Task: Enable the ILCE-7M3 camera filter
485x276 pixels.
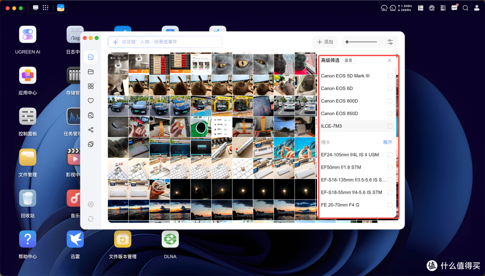Action: [x=390, y=126]
